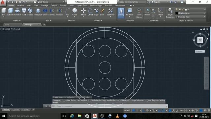Pick the Loft tool
The image size is (211, 119).
tap(24, 12)
